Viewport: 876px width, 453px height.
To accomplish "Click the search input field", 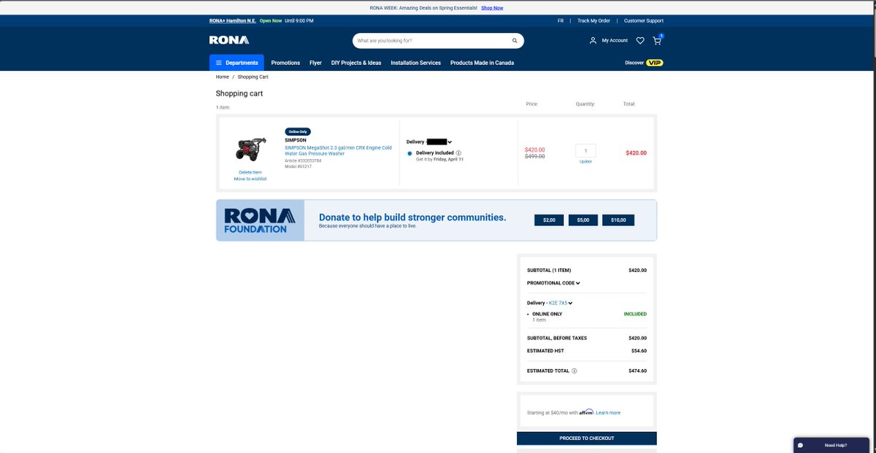I will tap(431, 41).
